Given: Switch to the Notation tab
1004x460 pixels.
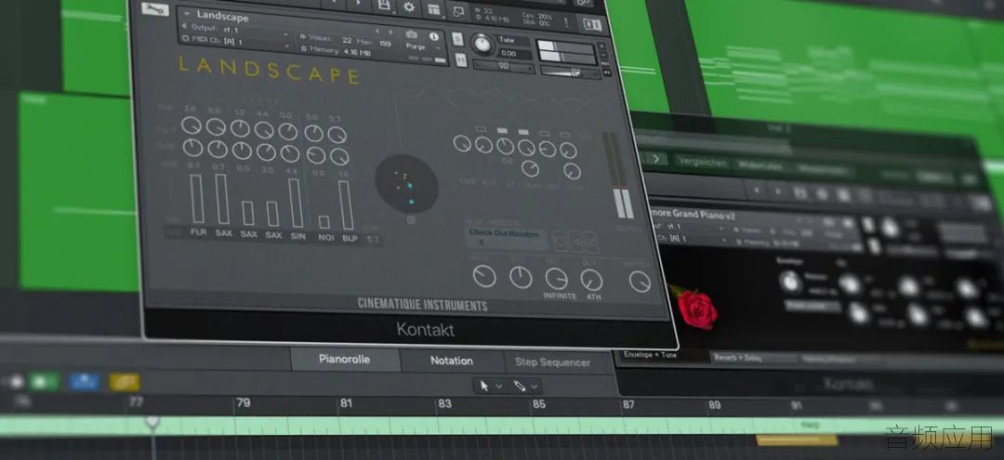Looking at the screenshot, I should pyautogui.click(x=452, y=361).
